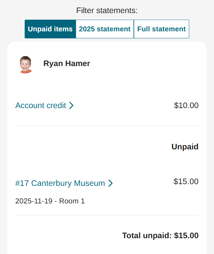This screenshot has width=214, height=254.
Task: Click the $15.00 Canterbury Museum amount
Action: coord(186,181)
